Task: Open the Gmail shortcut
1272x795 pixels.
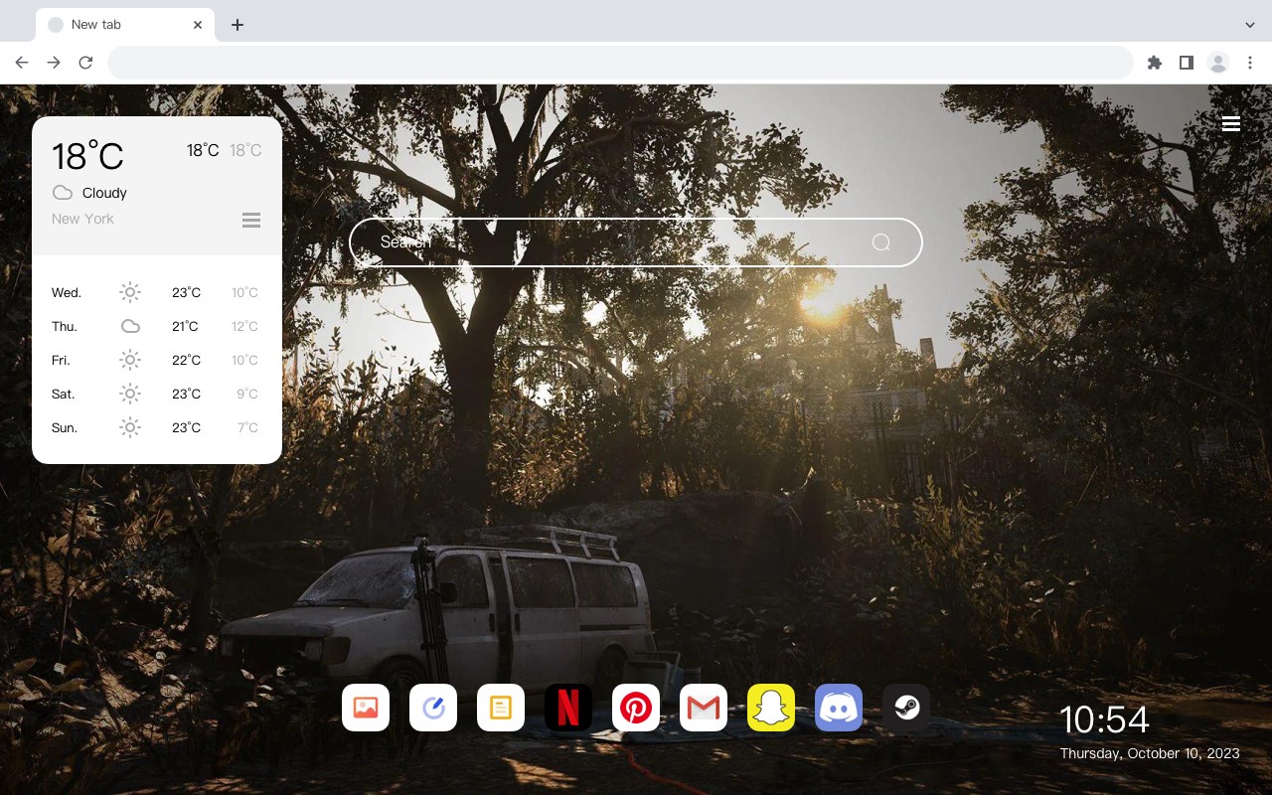Action: click(704, 708)
